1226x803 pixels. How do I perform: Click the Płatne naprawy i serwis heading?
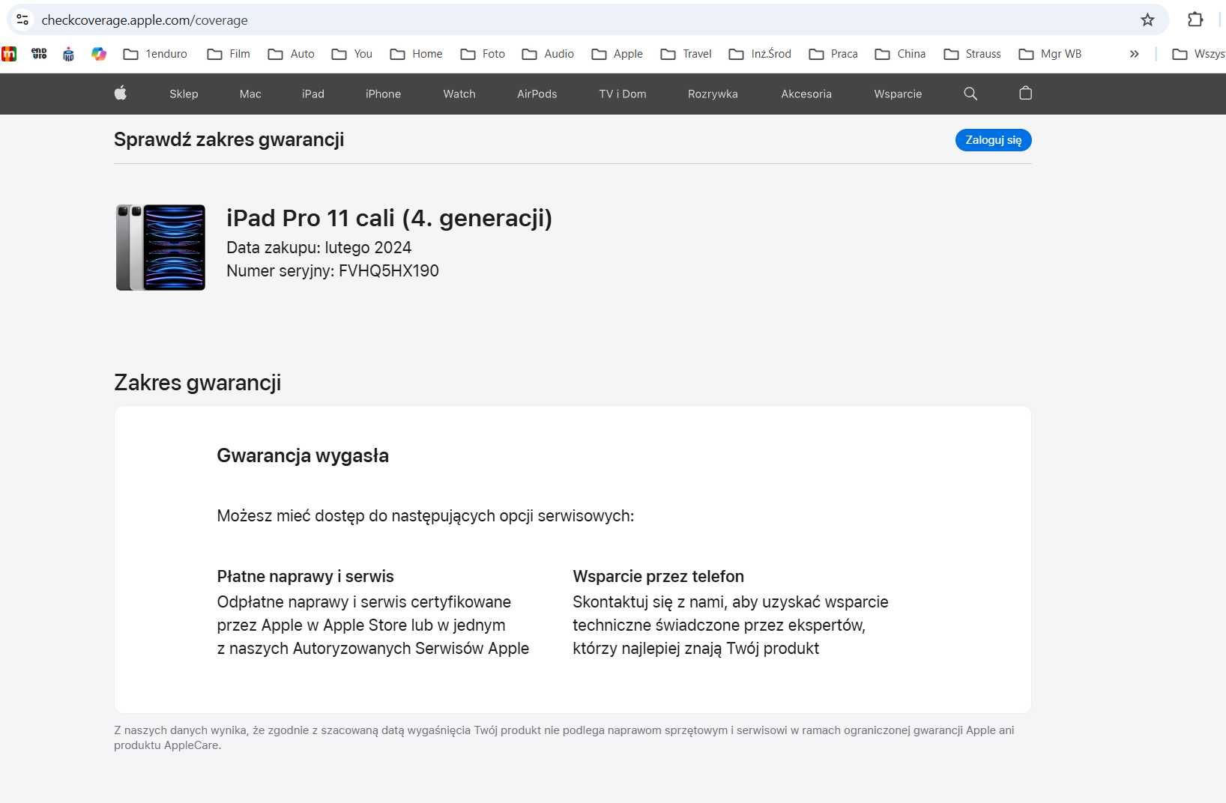coord(305,576)
